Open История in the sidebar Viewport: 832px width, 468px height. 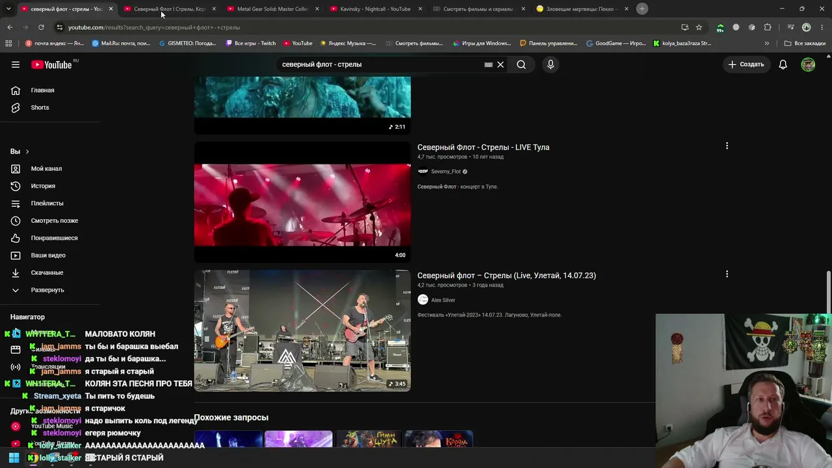click(x=43, y=186)
